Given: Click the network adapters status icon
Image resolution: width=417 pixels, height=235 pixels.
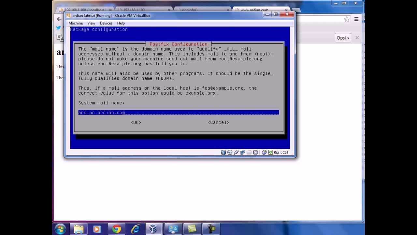Looking at the screenshot, I should (x=243, y=152).
